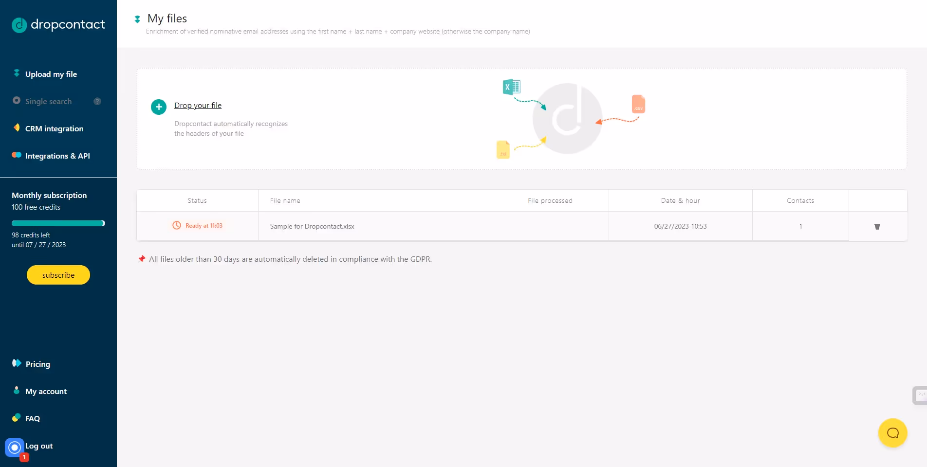Open Integrations & API section

point(57,156)
